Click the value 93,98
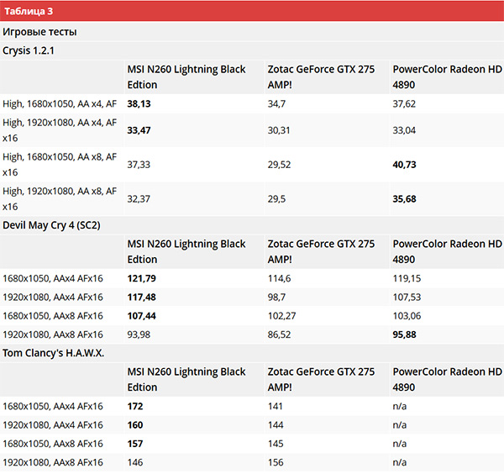Viewport: 504px width, 474px height. coord(139,334)
